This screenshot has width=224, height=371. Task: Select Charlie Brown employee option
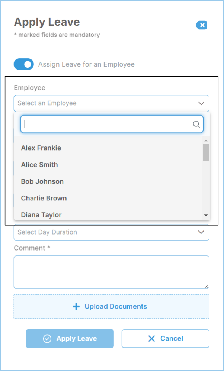pyautogui.click(x=44, y=198)
